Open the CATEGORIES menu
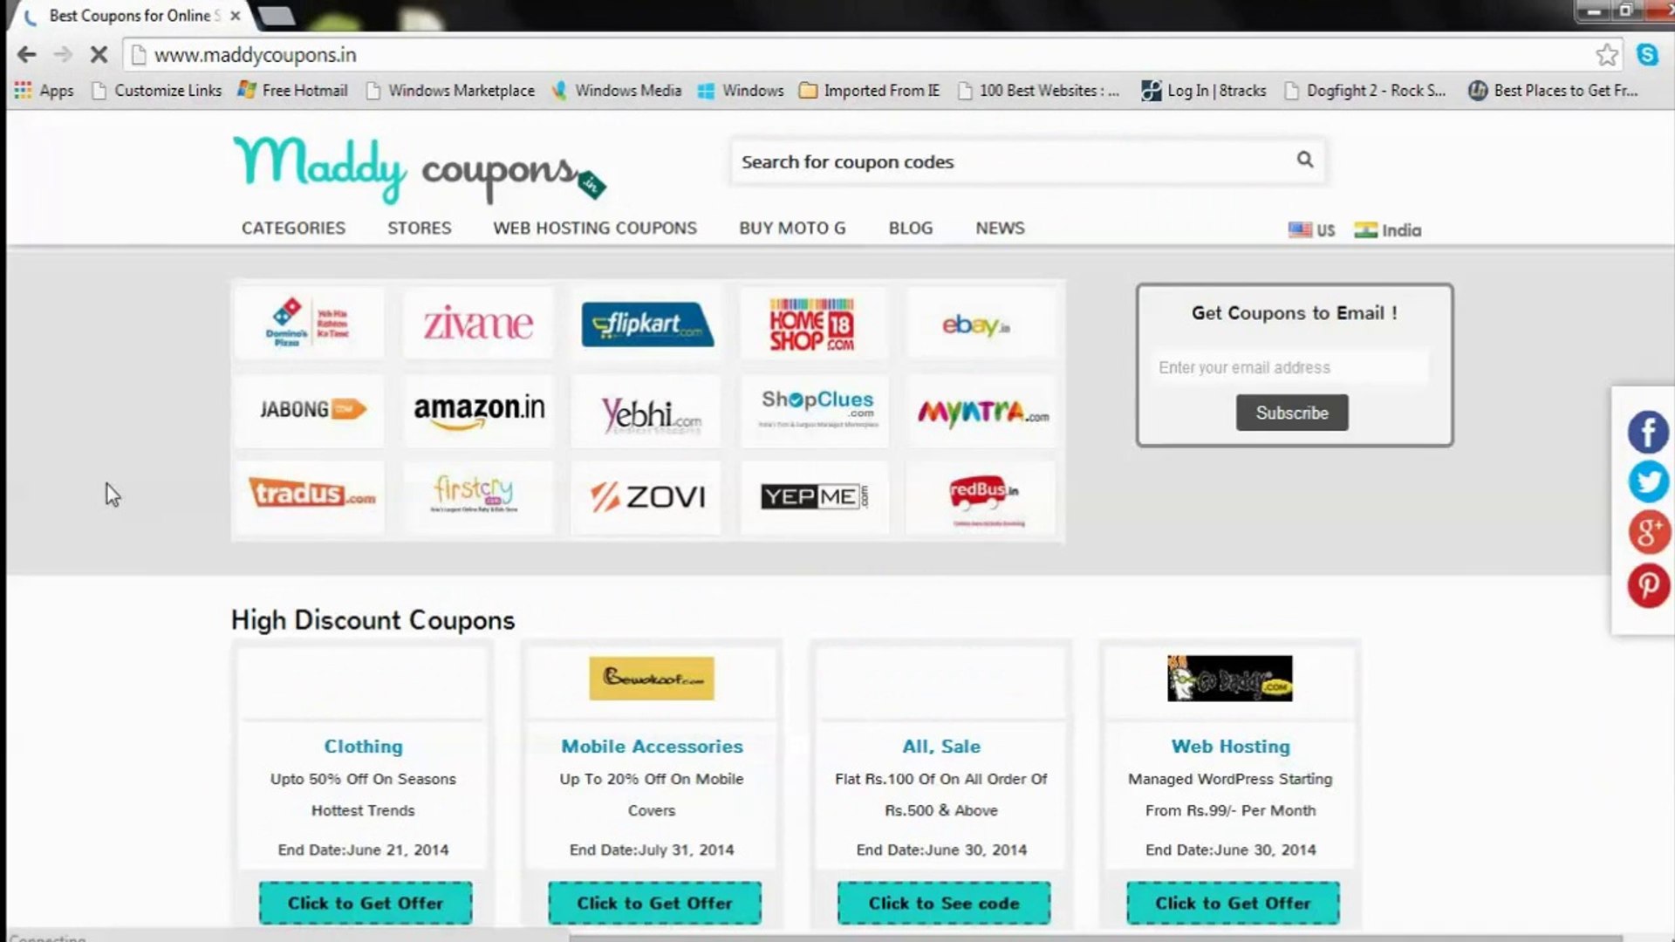This screenshot has width=1675, height=942. coord(292,228)
